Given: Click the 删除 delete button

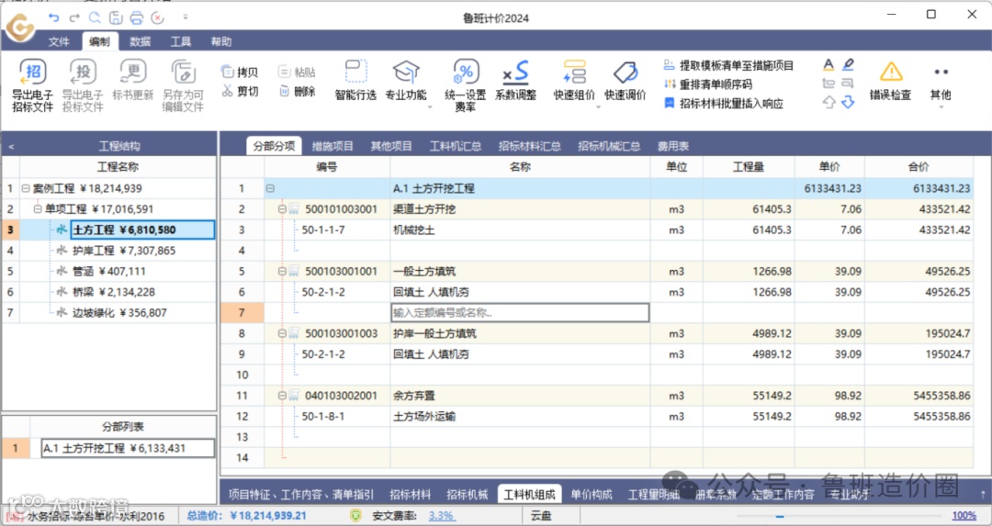Looking at the screenshot, I should pyautogui.click(x=297, y=92).
